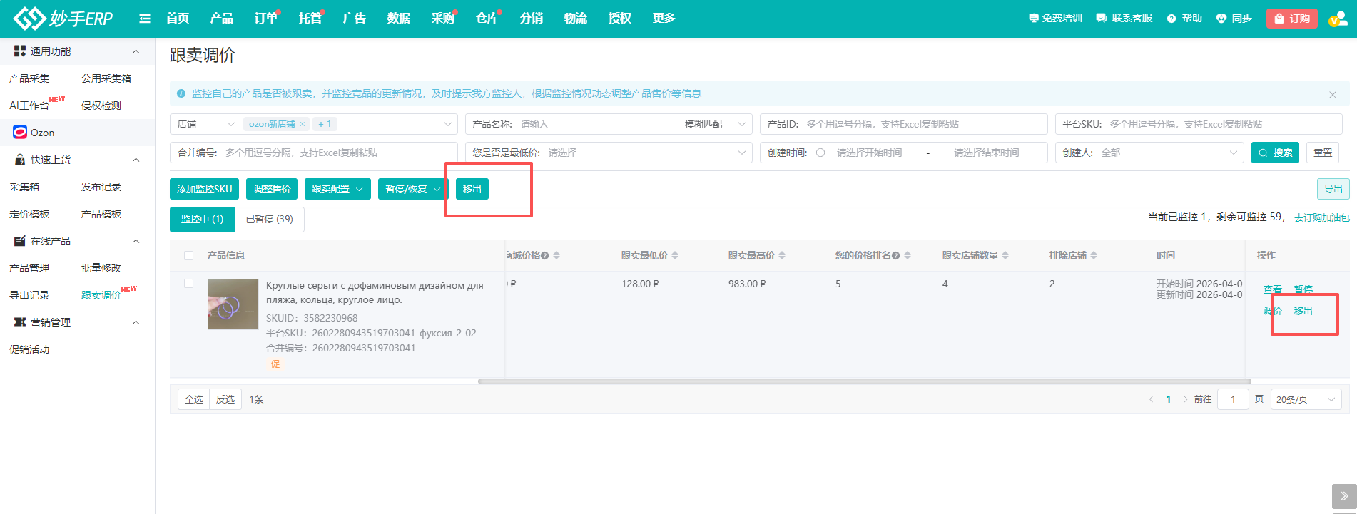Open the 订单 top menu
Screen dimensions: 1357x514
[266, 19]
